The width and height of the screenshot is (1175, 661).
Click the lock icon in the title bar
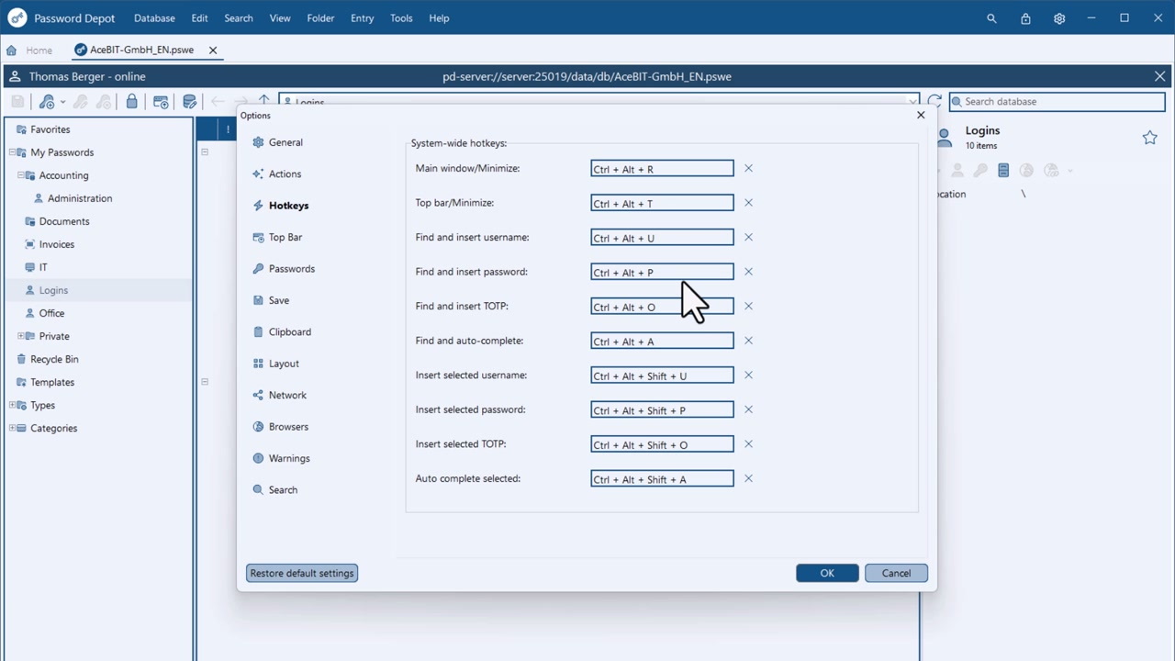click(1025, 18)
